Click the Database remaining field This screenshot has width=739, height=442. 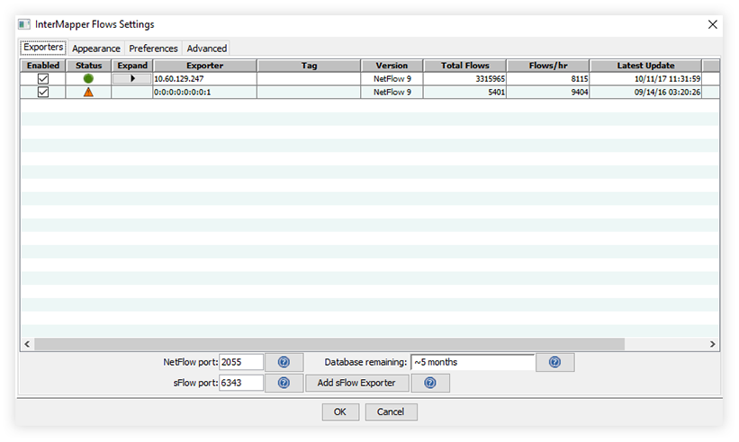[x=473, y=362]
